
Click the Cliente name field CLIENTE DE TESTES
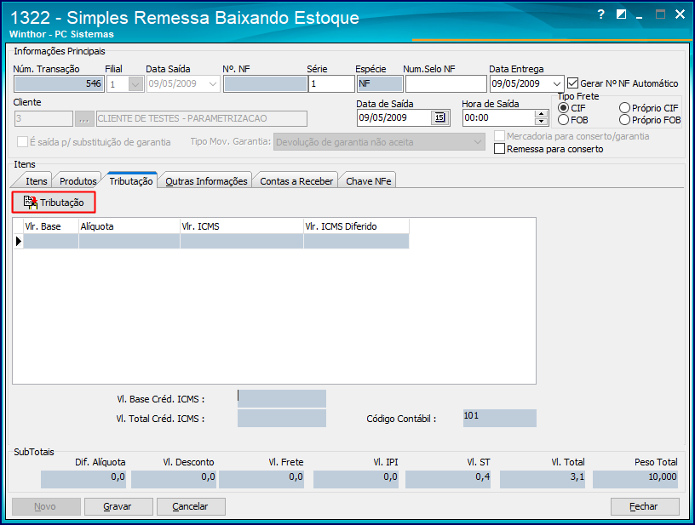201,118
